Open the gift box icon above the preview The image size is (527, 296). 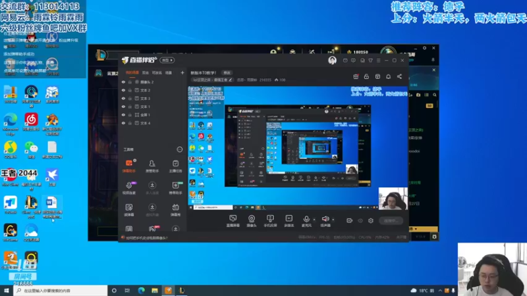[x=356, y=76]
